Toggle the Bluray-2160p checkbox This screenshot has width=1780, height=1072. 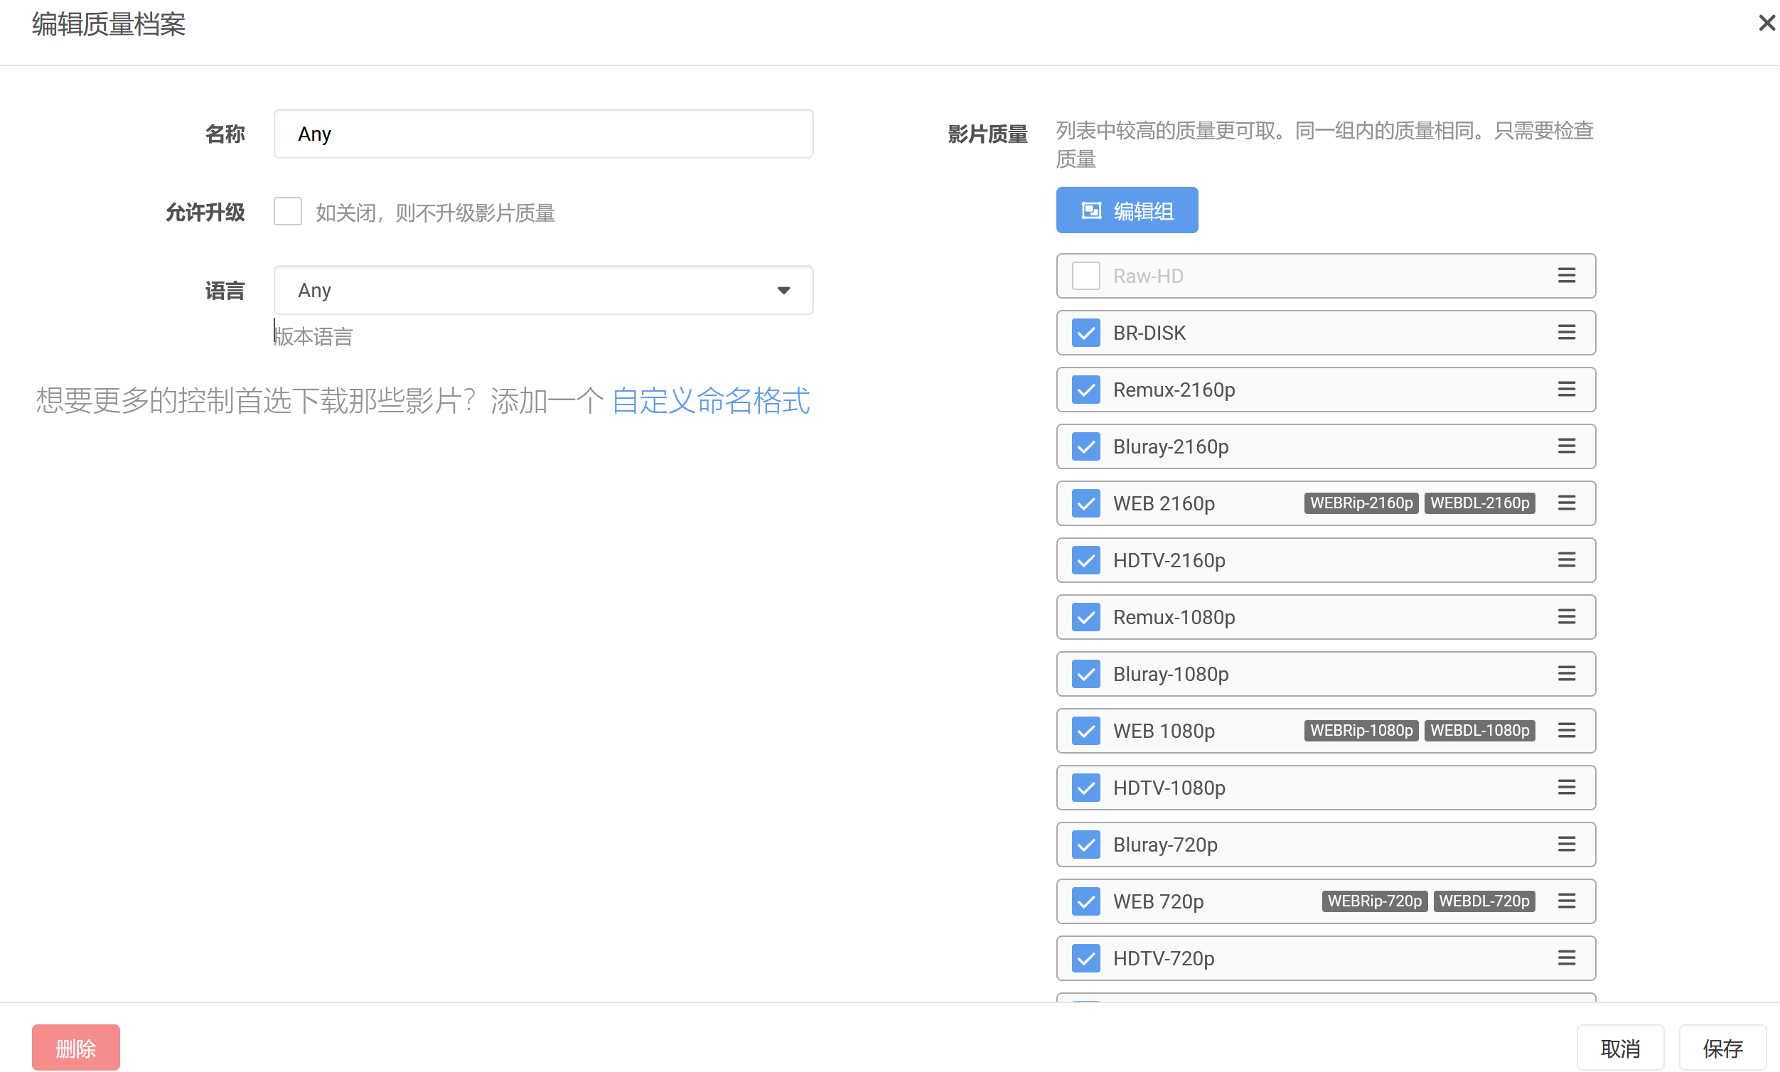click(x=1085, y=446)
